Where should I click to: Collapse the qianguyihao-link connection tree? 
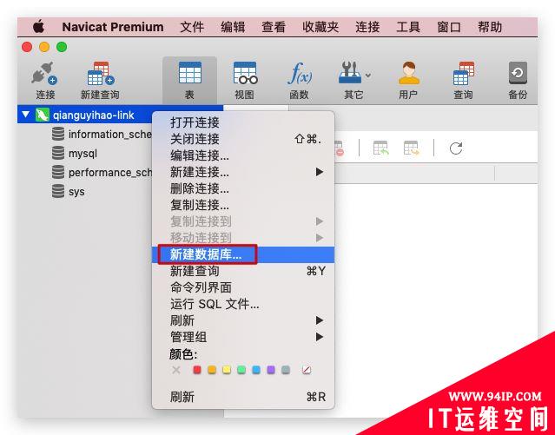point(25,115)
